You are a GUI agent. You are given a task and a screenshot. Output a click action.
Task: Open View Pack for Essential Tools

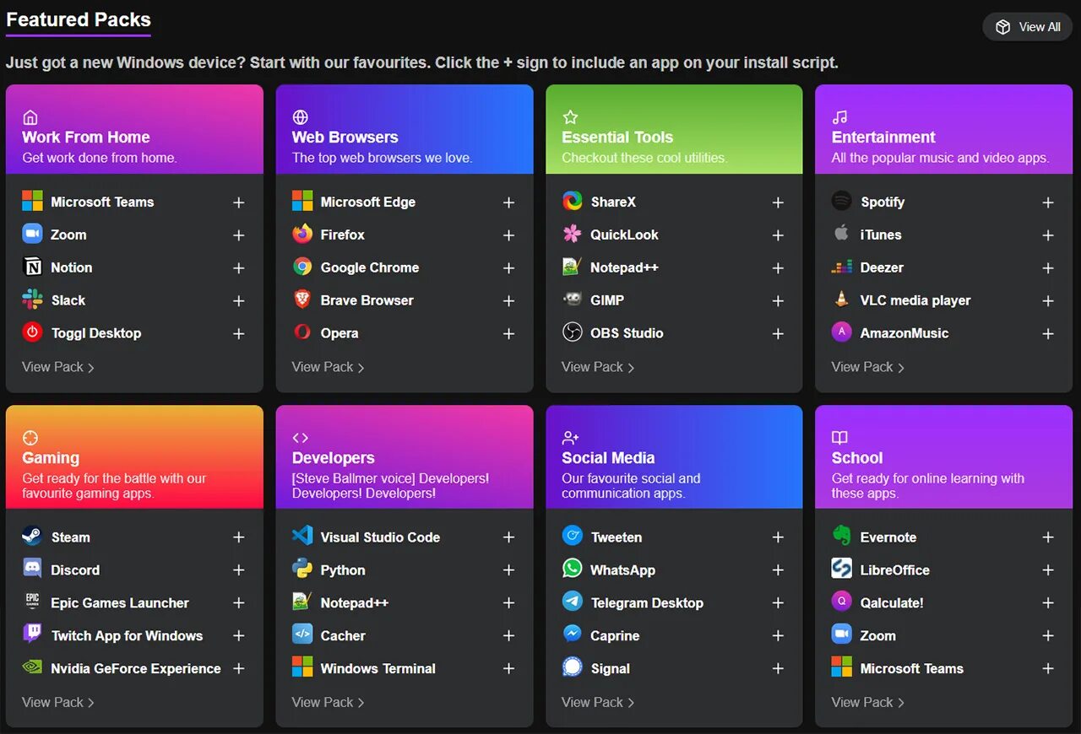tap(598, 367)
